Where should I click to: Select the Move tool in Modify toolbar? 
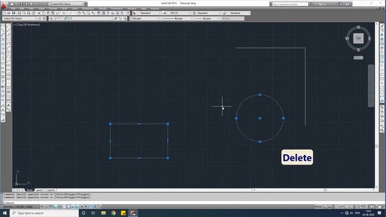point(382,48)
